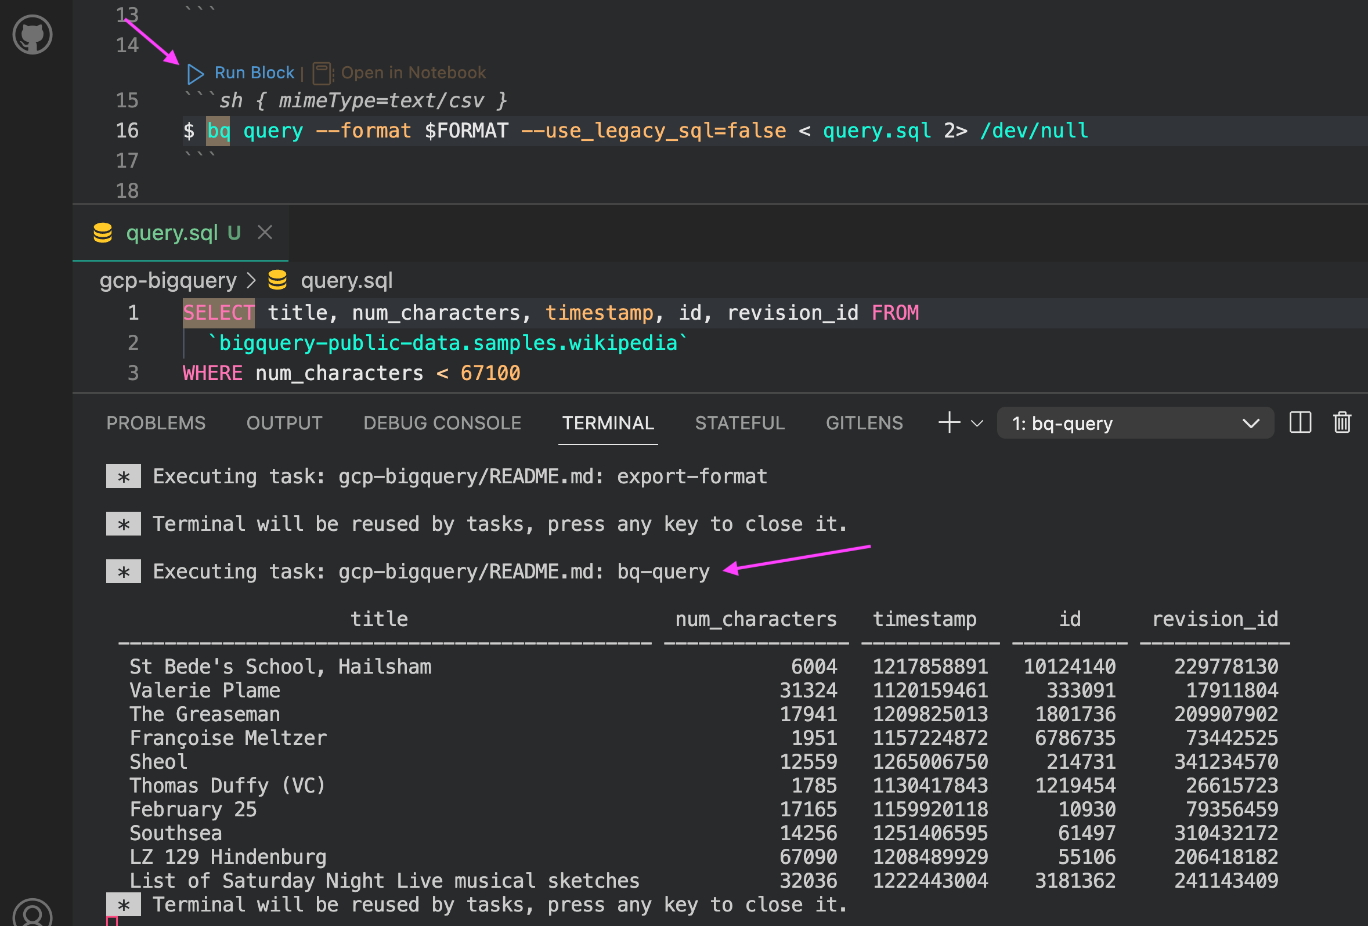Click the value 67100 in query.sql
The image size is (1368, 926).
(x=490, y=374)
